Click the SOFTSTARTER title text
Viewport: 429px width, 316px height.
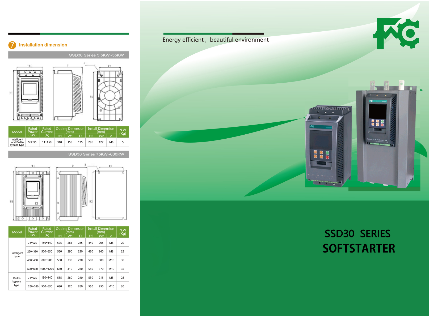click(x=359, y=249)
